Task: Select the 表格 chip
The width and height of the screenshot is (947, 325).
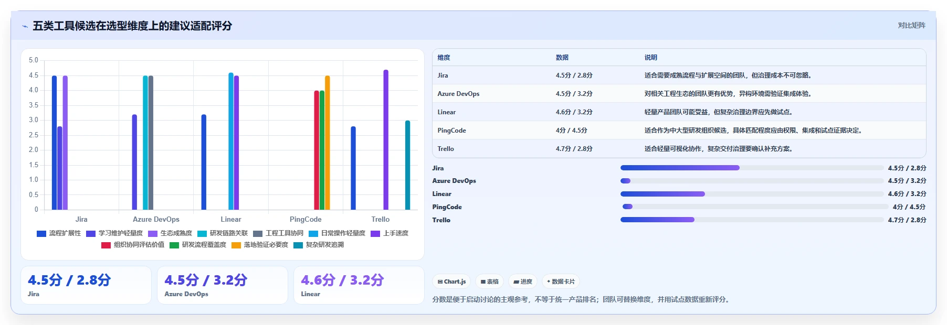Action: (490, 281)
